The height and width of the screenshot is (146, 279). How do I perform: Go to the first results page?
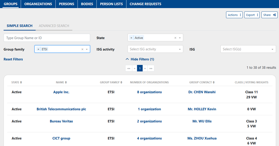pyautogui.click(x=129, y=68)
